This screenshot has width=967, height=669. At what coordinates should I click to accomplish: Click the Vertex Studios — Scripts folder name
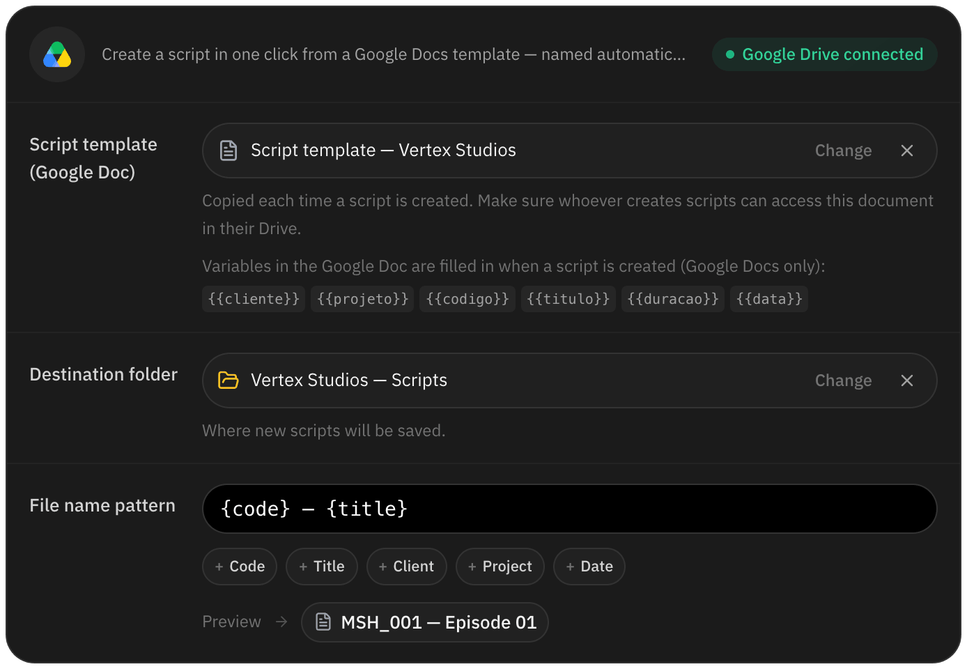[349, 380]
